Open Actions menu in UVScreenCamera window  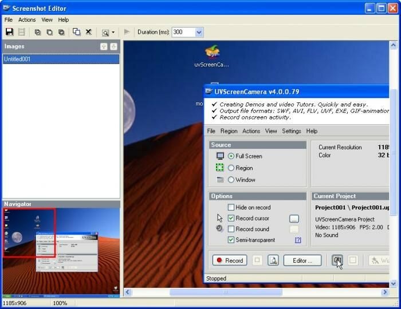click(x=251, y=131)
